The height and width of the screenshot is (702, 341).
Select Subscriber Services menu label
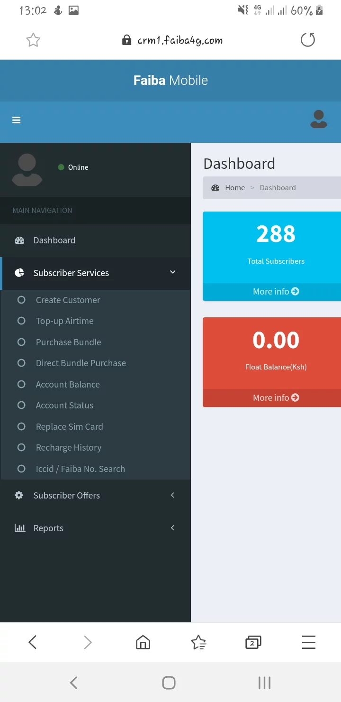click(x=71, y=273)
